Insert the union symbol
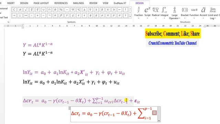This screenshot has height=124, width=220. click(x=43, y=10)
